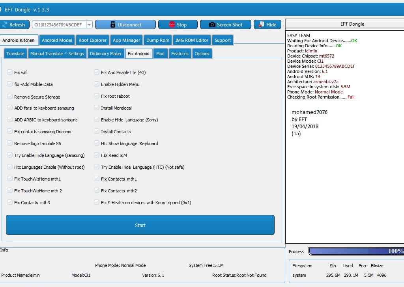Check Fix root reboot option
The height and width of the screenshot is (287, 404).
tap(97, 96)
